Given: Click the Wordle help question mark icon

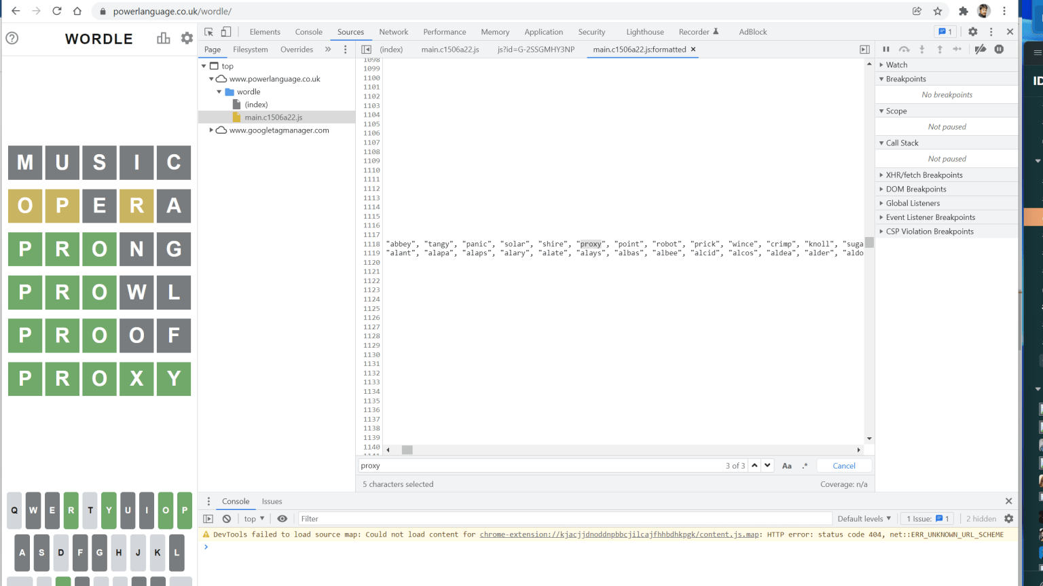Looking at the screenshot, I should (12, 39).
